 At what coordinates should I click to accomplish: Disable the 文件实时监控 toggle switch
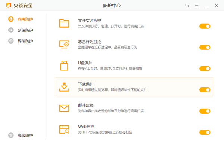205,26
